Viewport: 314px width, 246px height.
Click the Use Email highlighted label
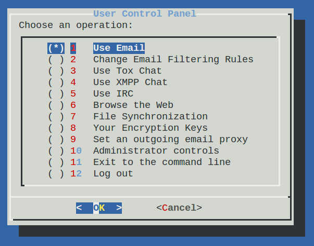pyautogui.click(x=119, y=48)
